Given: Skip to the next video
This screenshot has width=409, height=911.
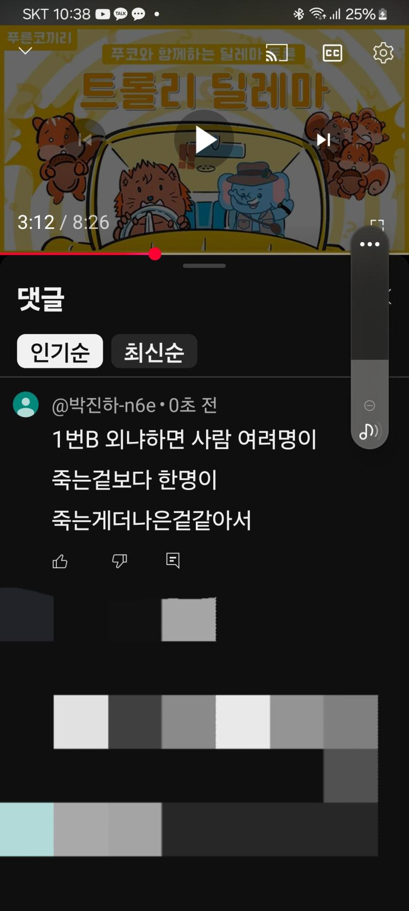Looking at the screenshot, I should (x=323, y=140).
